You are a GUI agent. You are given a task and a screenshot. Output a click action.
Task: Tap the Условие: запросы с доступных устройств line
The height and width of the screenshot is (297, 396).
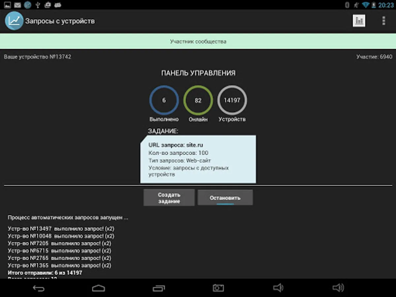(x=188, y=171)
